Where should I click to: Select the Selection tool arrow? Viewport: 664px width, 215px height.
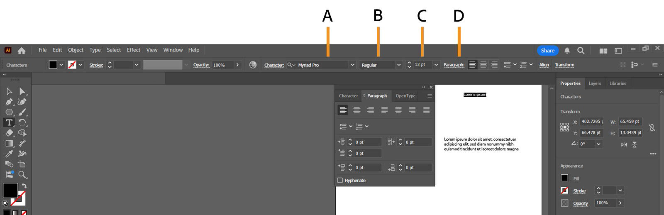[9, 91]
